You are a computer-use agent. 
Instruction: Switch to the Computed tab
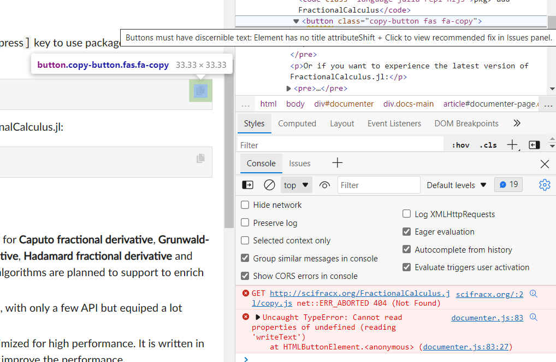(297, 123)
